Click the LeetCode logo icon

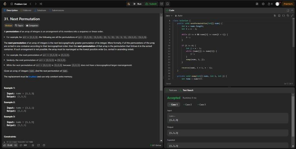tap(4, 4)
